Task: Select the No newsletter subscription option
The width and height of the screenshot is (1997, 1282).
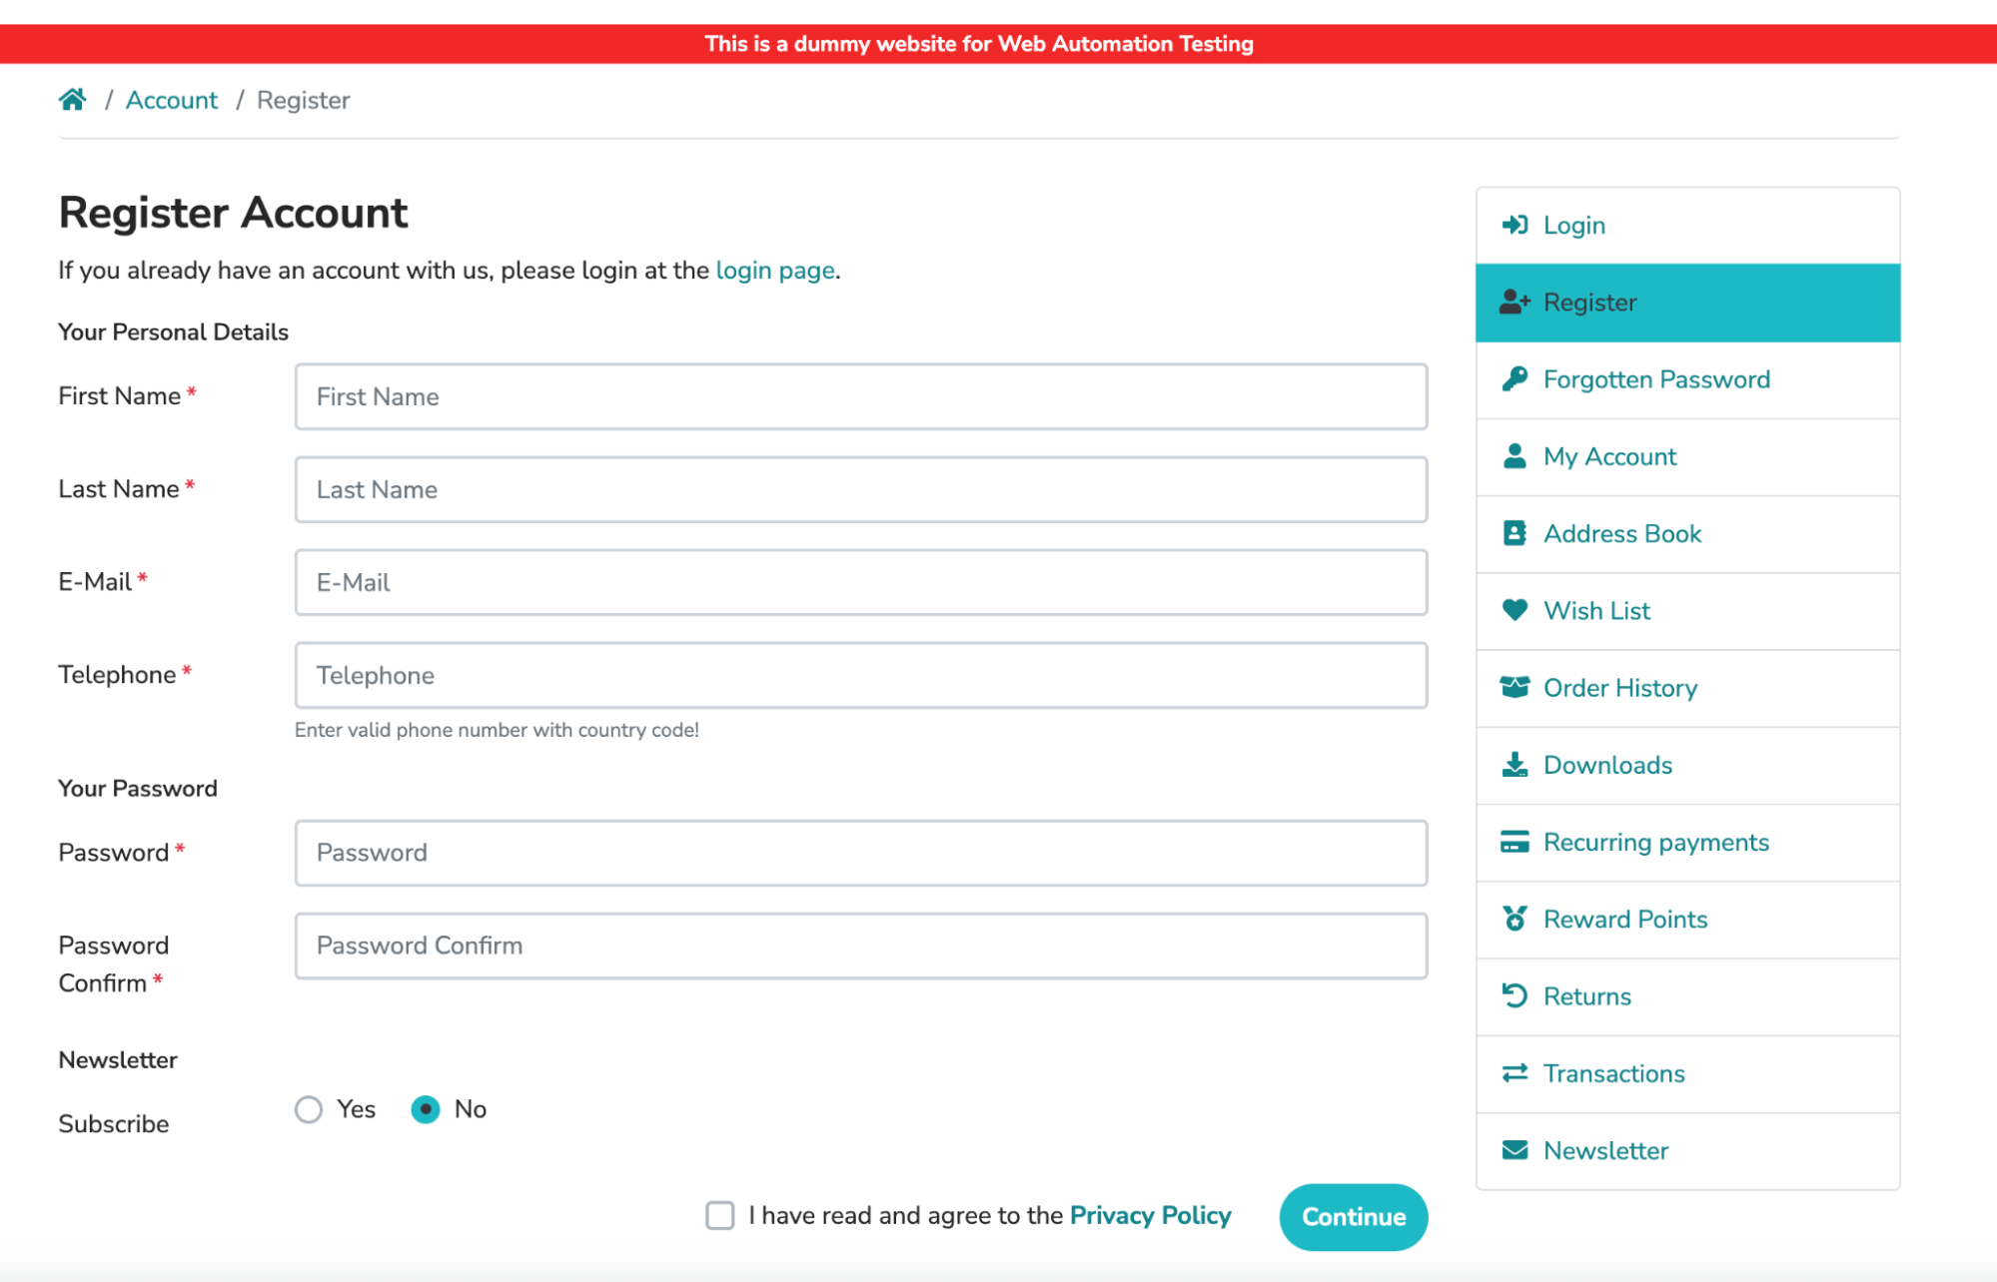Action: click(x=428, y=1109)
